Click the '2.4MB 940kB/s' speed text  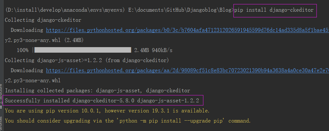(153, 50)
